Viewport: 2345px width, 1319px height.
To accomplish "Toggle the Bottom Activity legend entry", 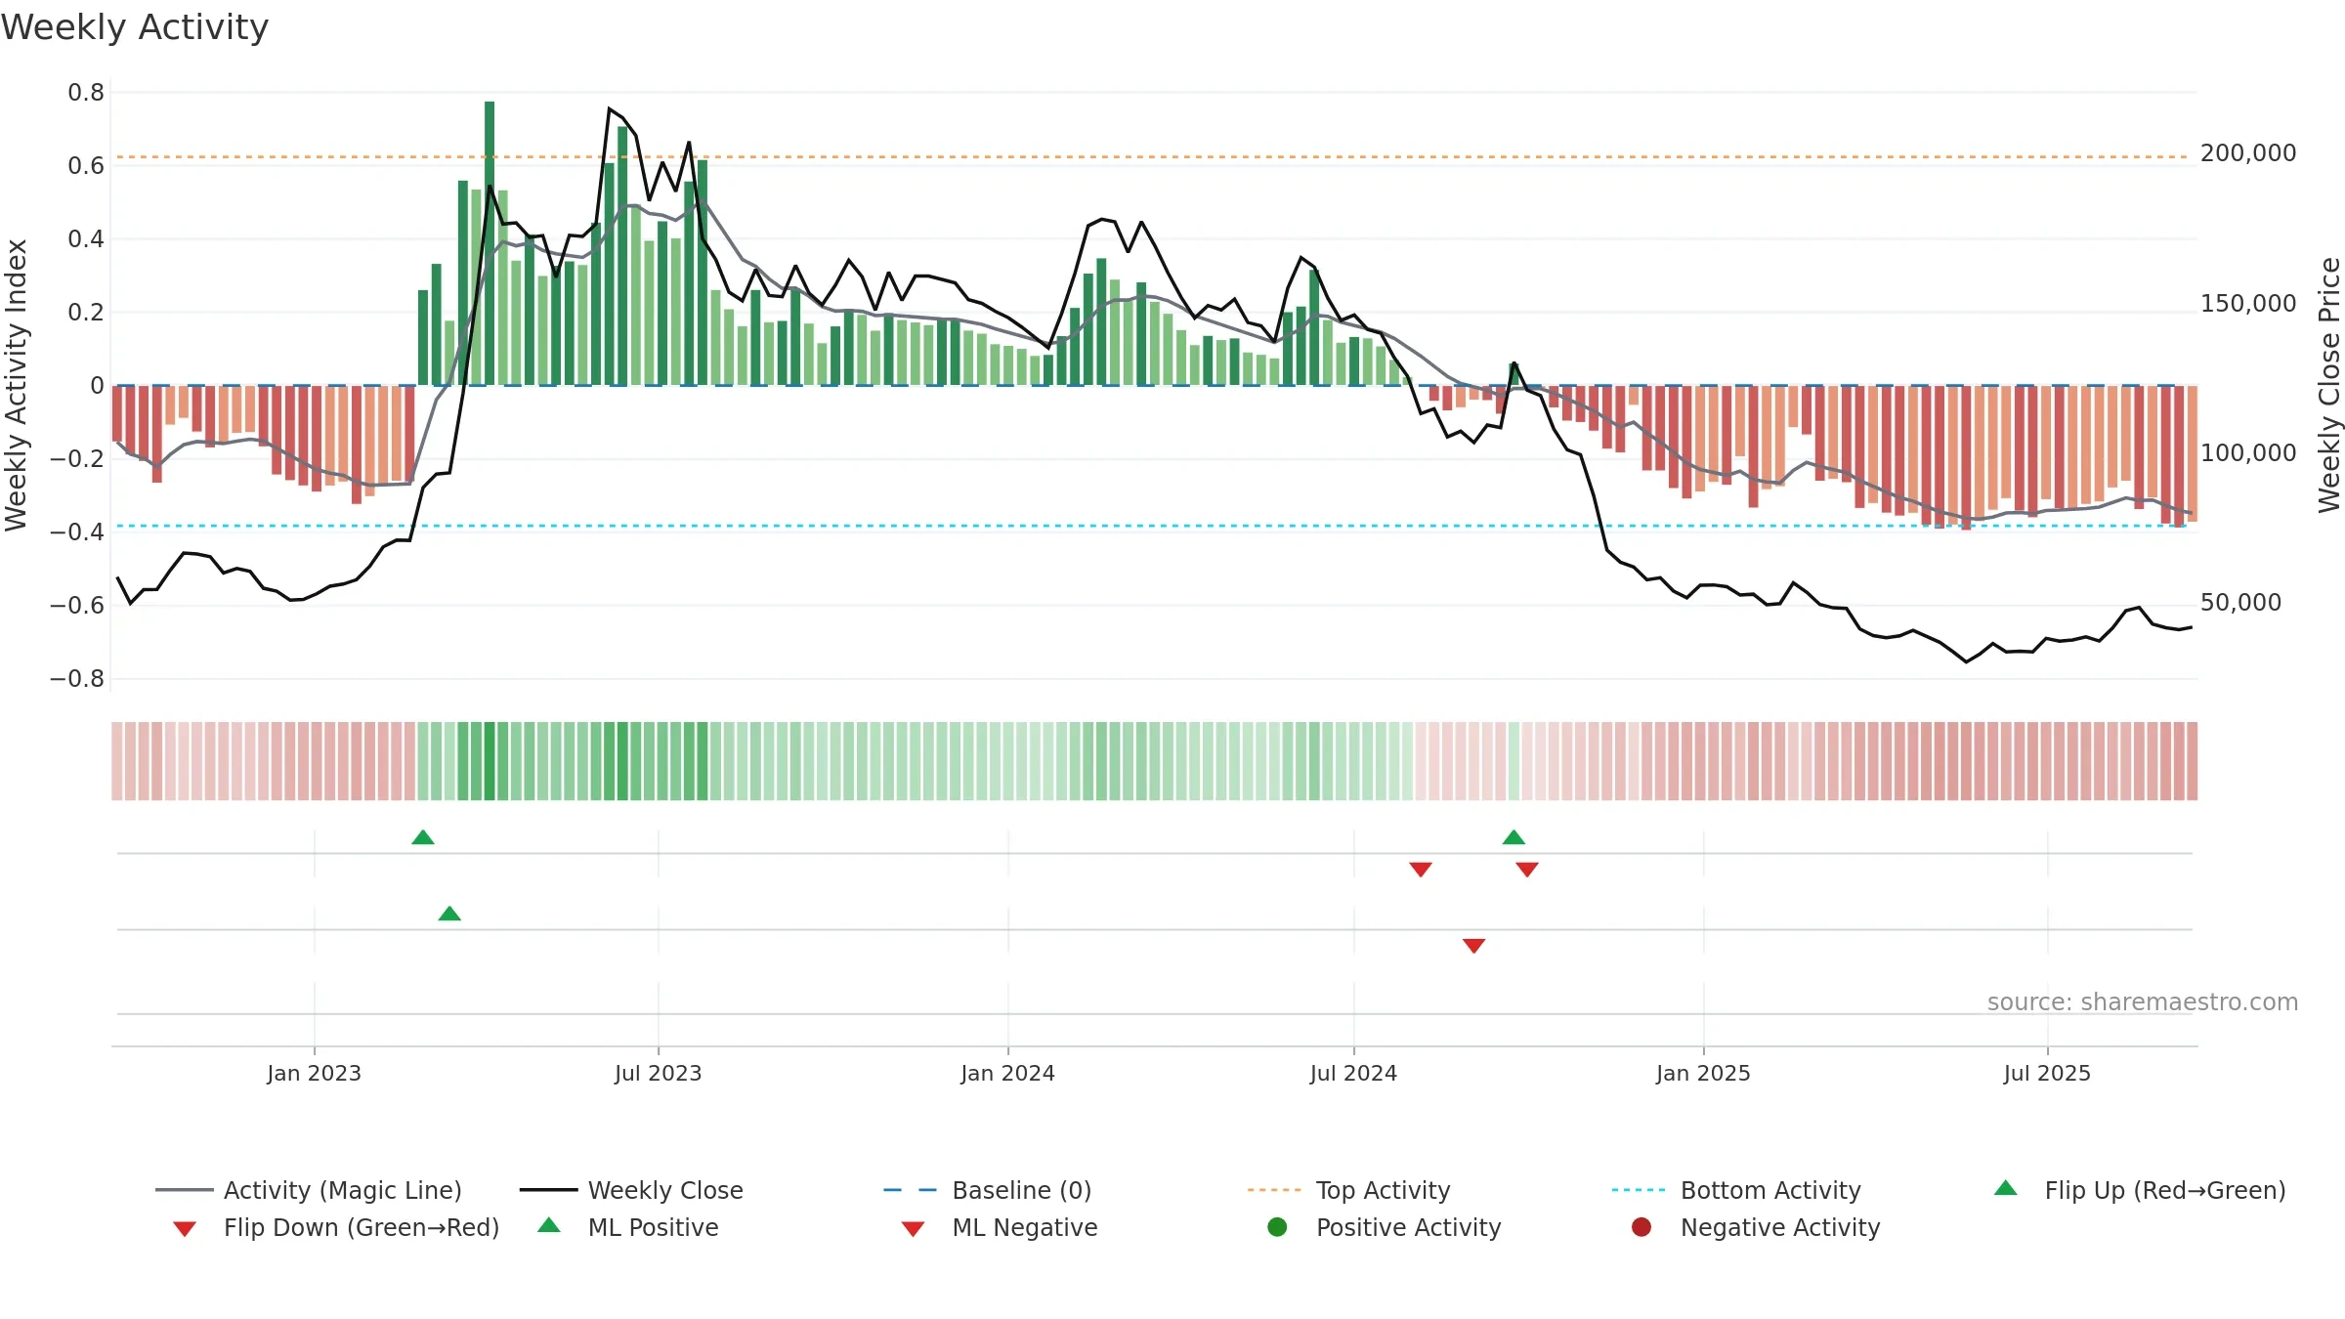I will point(1736,1190).
